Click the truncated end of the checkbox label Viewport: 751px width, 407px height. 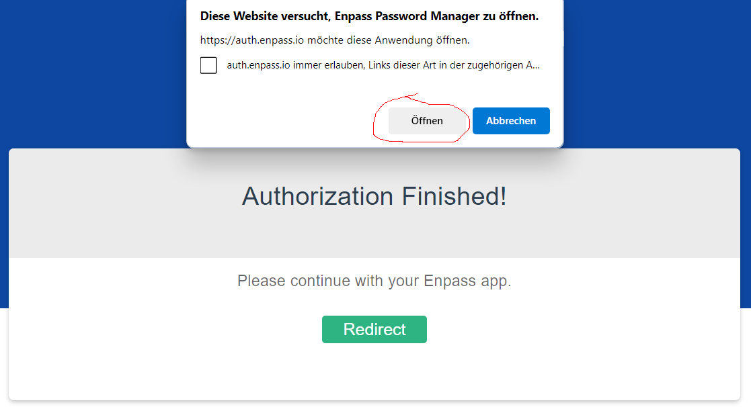[x=532, y=65]
